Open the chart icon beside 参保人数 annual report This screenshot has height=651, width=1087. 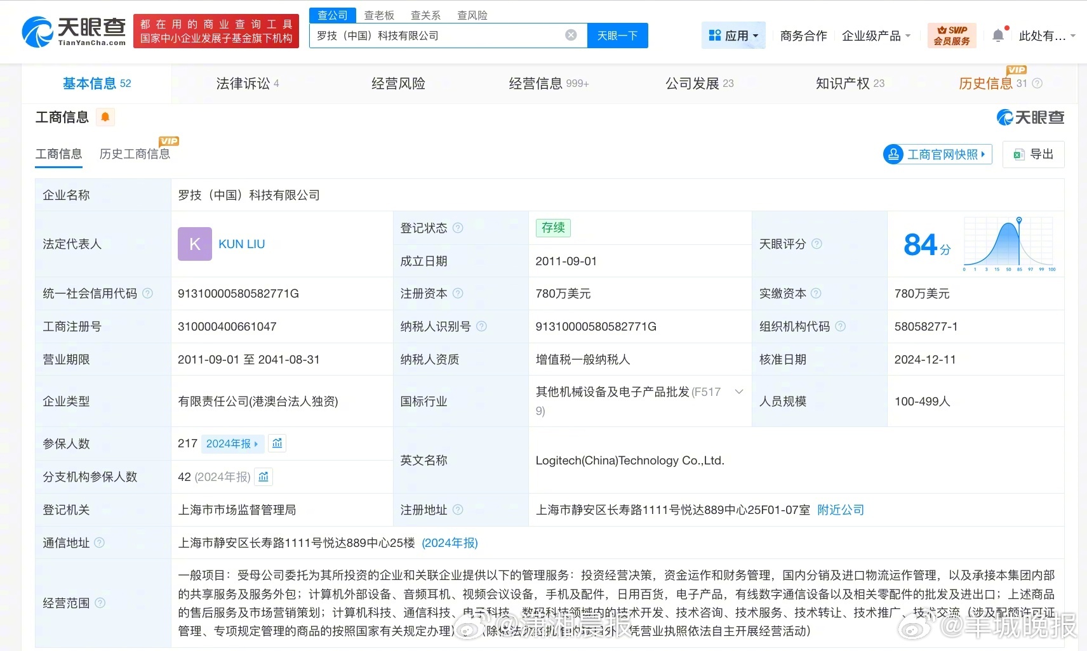pyautogui.click(x=277, y=443)
